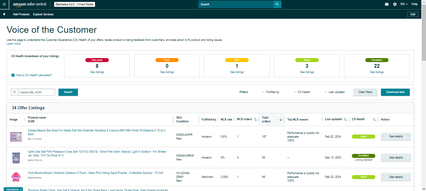Screen dimensions: 426x191
Task: Click Listing deleted status text
Action: pos(363,160)
